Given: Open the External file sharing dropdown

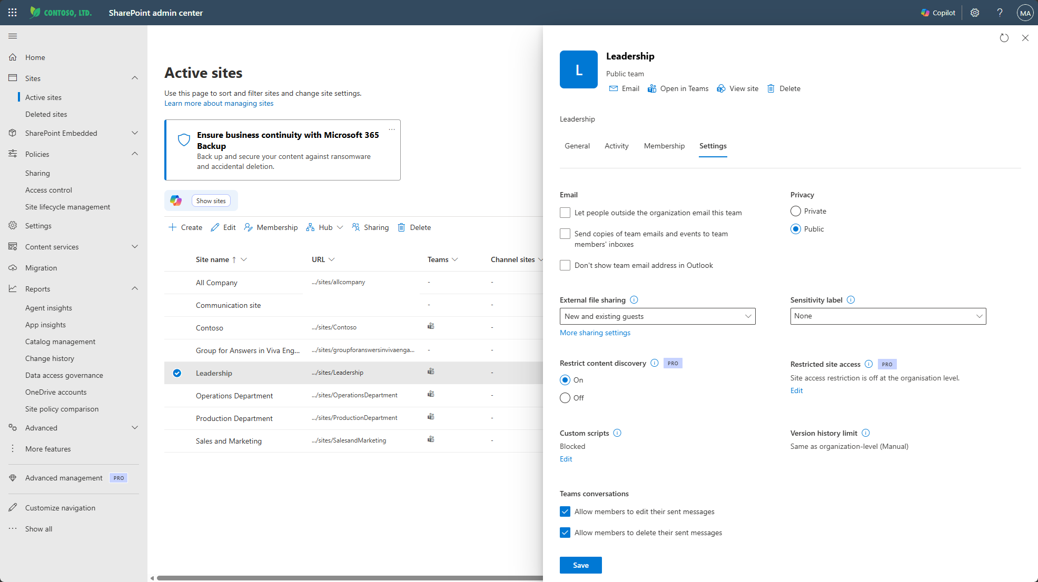Looking at the screenshot, I should (657, 316).
